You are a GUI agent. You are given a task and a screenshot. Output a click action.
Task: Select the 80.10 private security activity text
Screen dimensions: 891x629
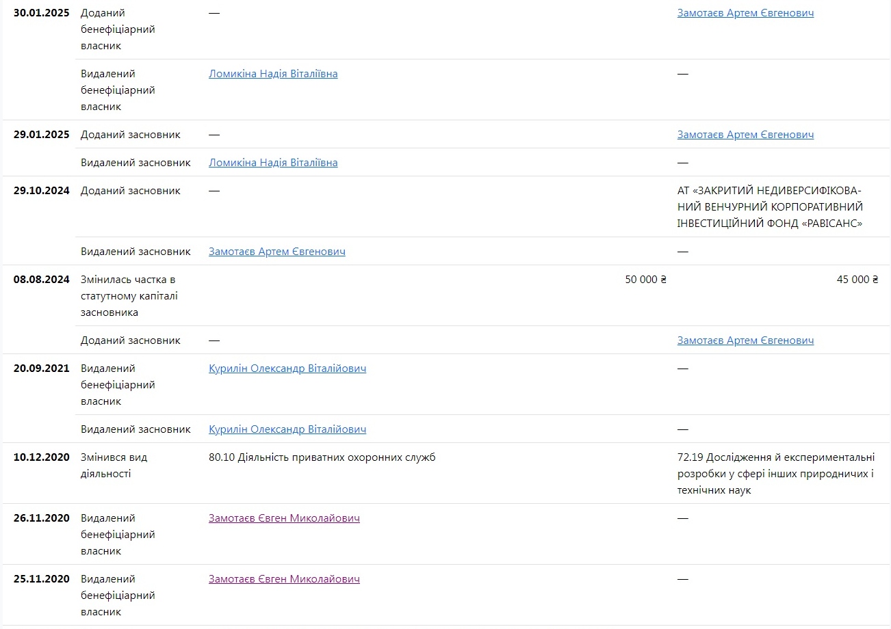coord(322,457)
